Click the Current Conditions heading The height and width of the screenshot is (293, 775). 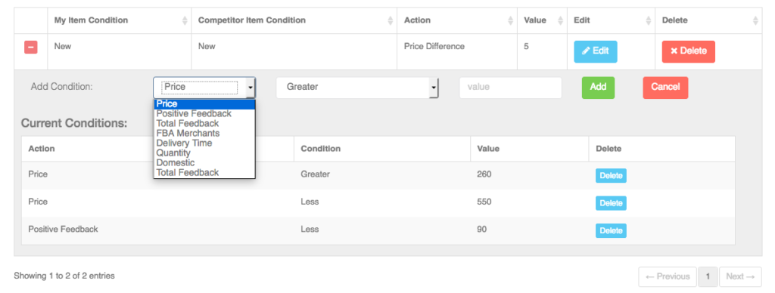pos(74,123)
